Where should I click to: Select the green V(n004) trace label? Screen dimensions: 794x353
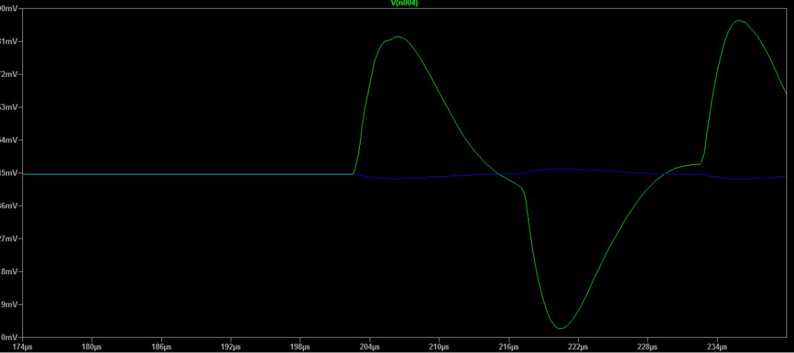(404, 3)
